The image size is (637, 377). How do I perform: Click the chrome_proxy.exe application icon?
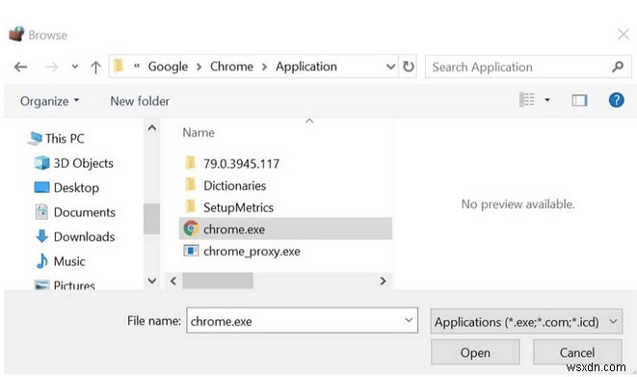click(191, 251)
